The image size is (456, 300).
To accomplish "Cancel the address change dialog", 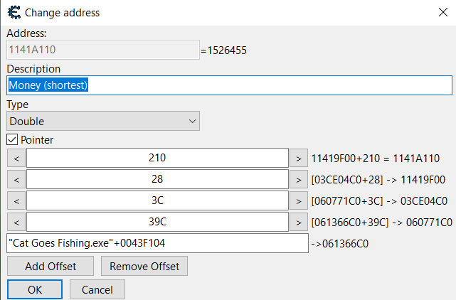I will tap(97, 289).
